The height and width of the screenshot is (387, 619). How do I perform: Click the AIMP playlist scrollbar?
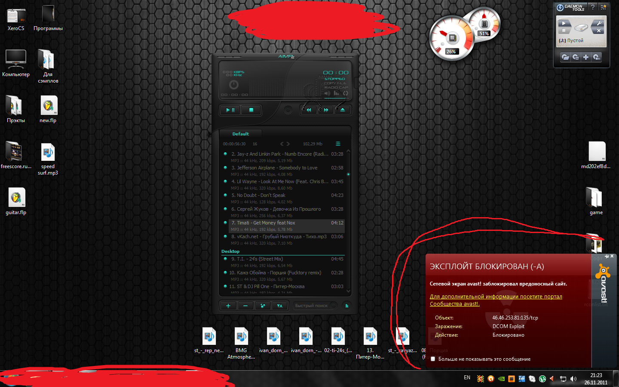pyautogui.click(x=348, y=221)
